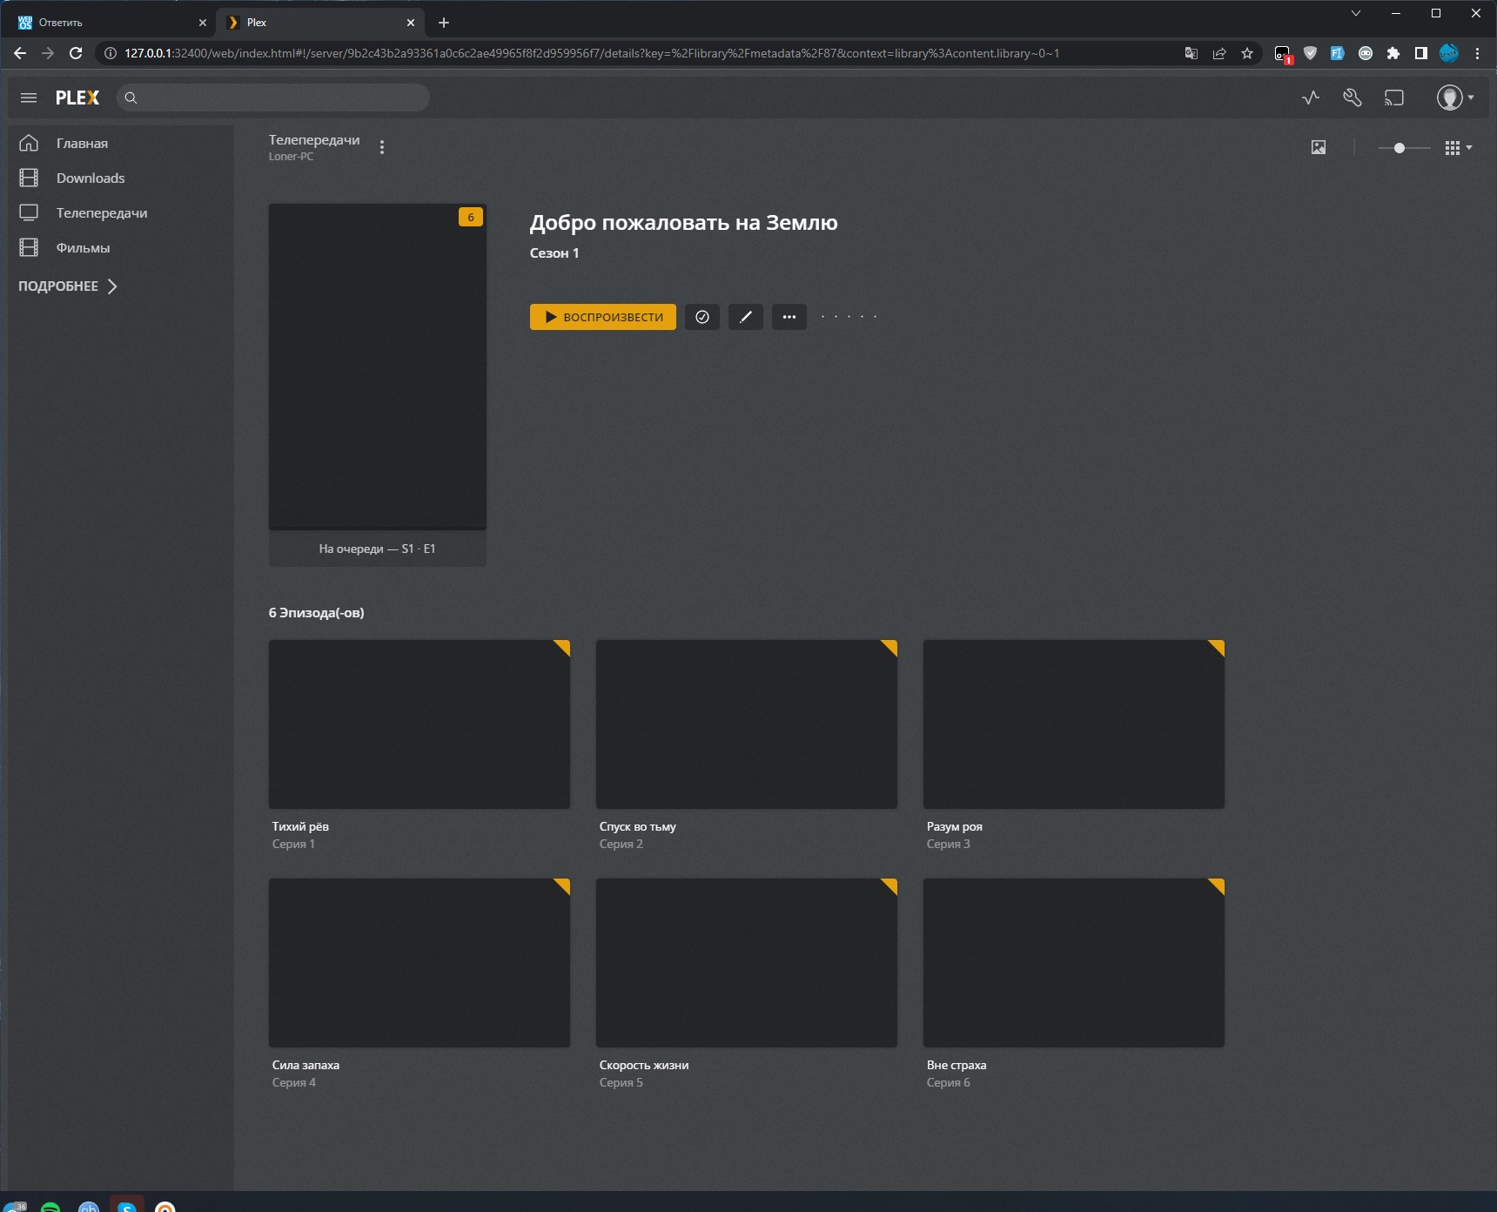
Task: Toggle season watched status checkmark
Action: coord(702,317)
